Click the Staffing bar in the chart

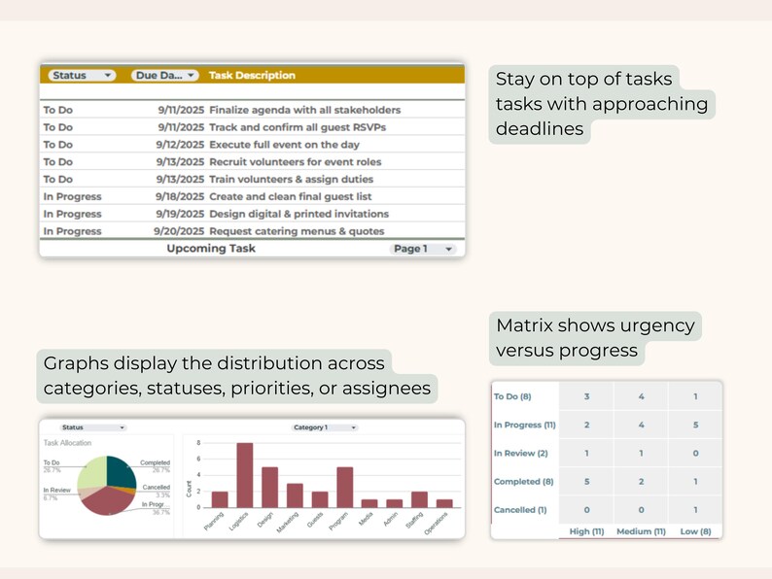(419, 499)
